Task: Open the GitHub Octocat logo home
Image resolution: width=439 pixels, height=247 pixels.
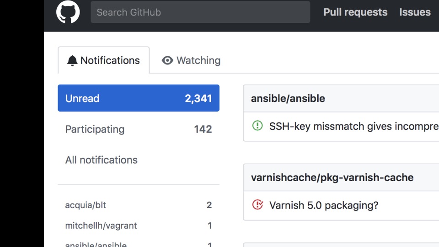Action: pos(68,12)
